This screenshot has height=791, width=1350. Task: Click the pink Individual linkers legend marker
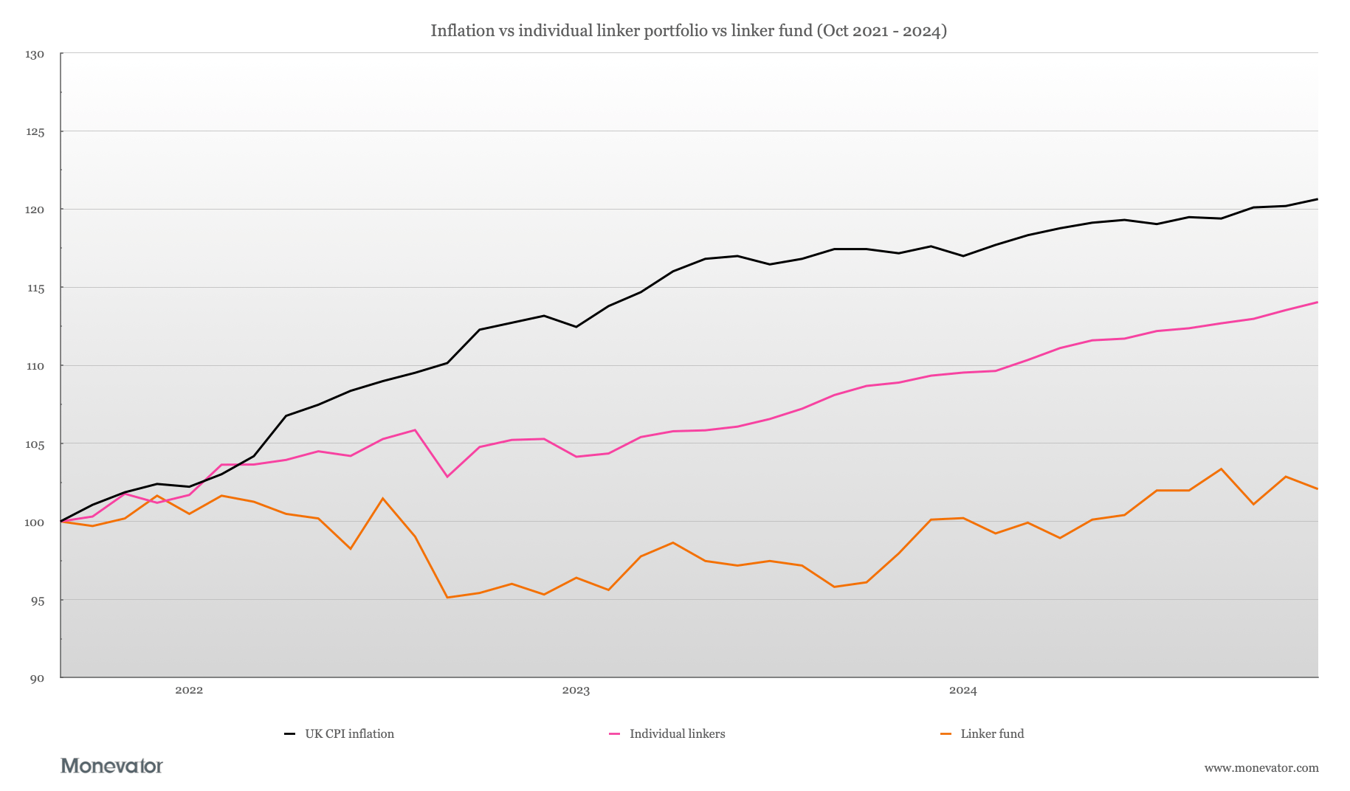pyautogui.click(x=614, y=734)
